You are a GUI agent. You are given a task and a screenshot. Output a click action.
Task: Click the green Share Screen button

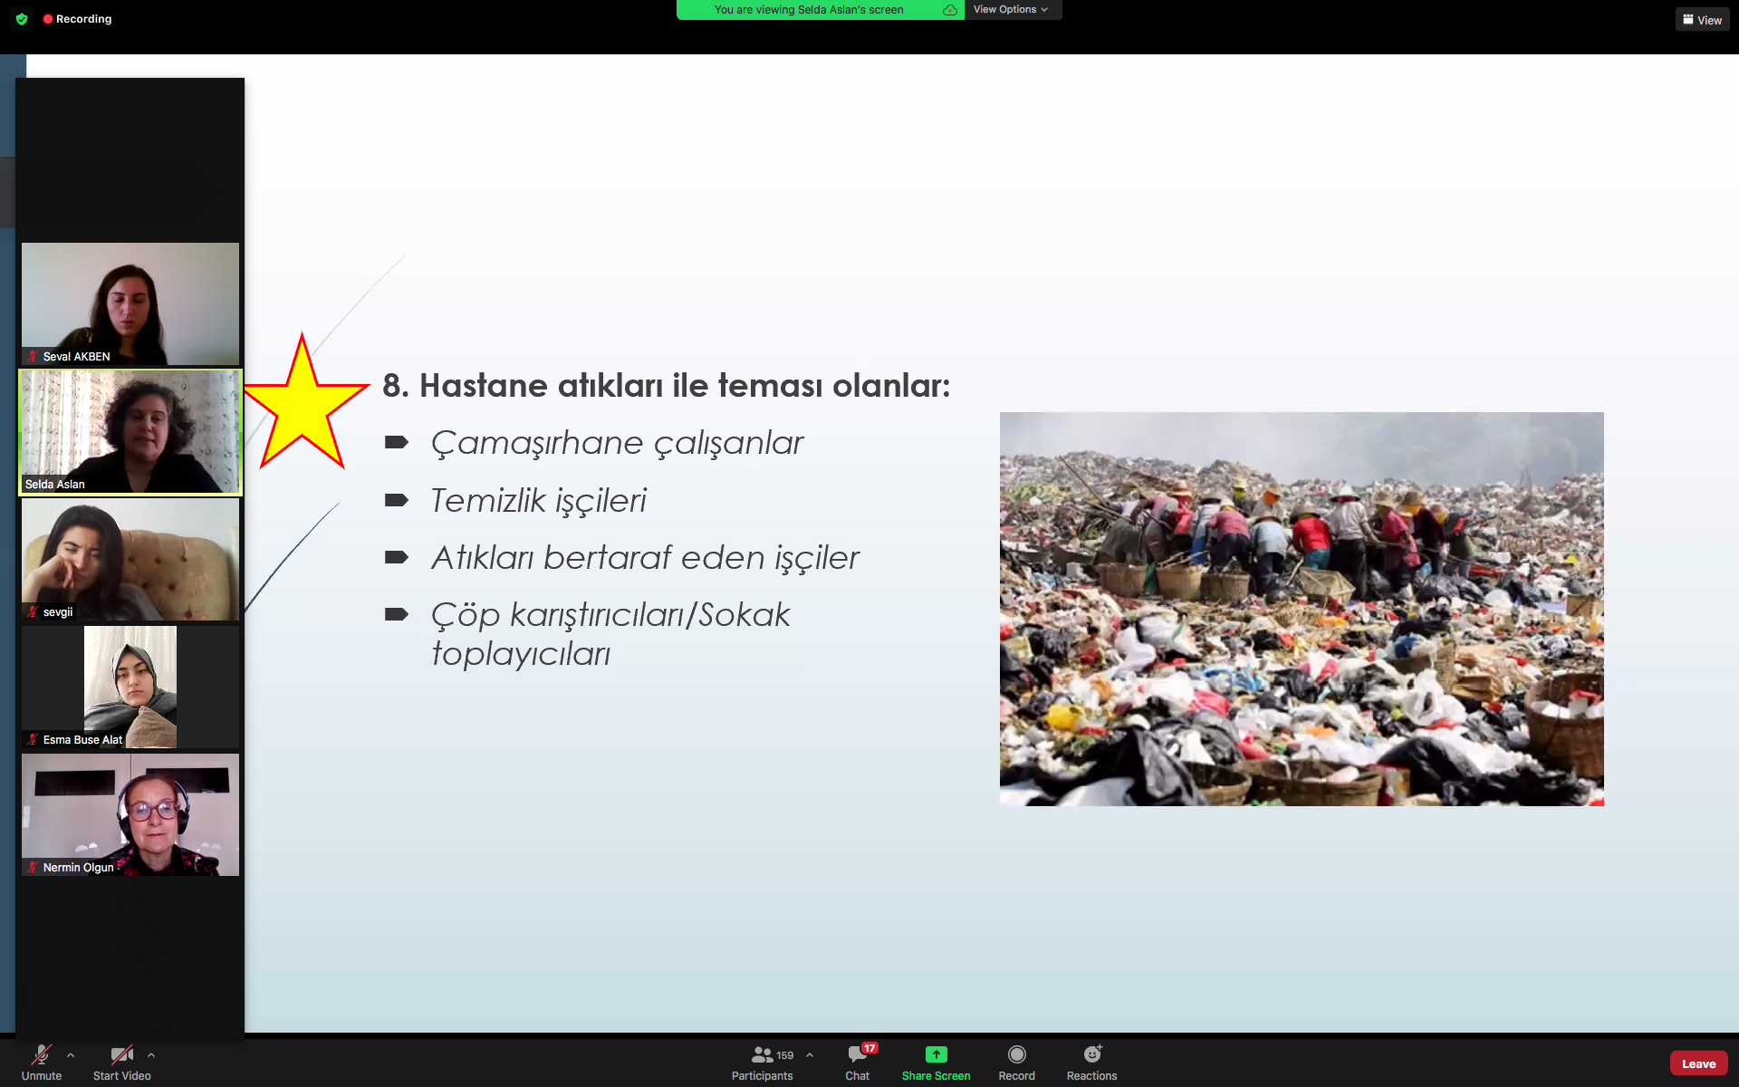[936, 1063]
